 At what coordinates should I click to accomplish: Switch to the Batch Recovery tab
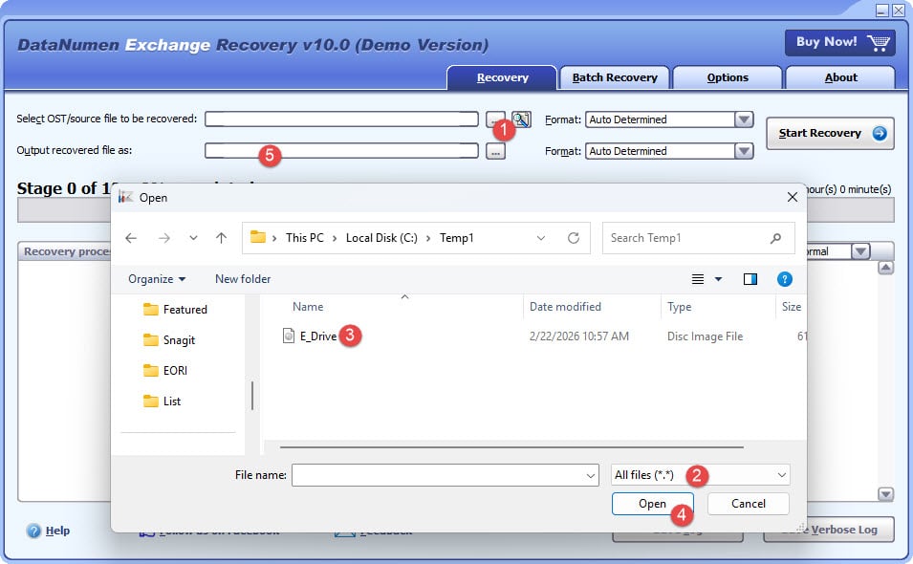click(x=615, y=77)
